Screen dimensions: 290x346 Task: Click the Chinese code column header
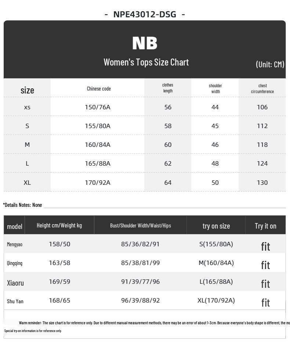point(99,89)
